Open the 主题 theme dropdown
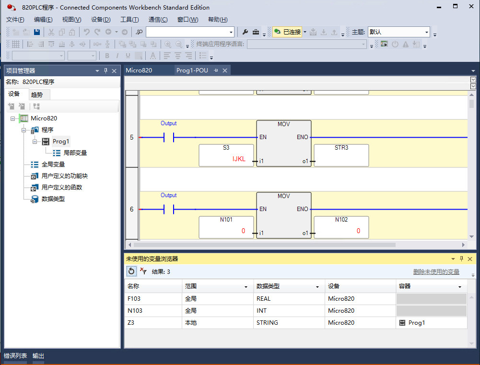The width and height of the screenshot is (480, 365). coord(426,32)
